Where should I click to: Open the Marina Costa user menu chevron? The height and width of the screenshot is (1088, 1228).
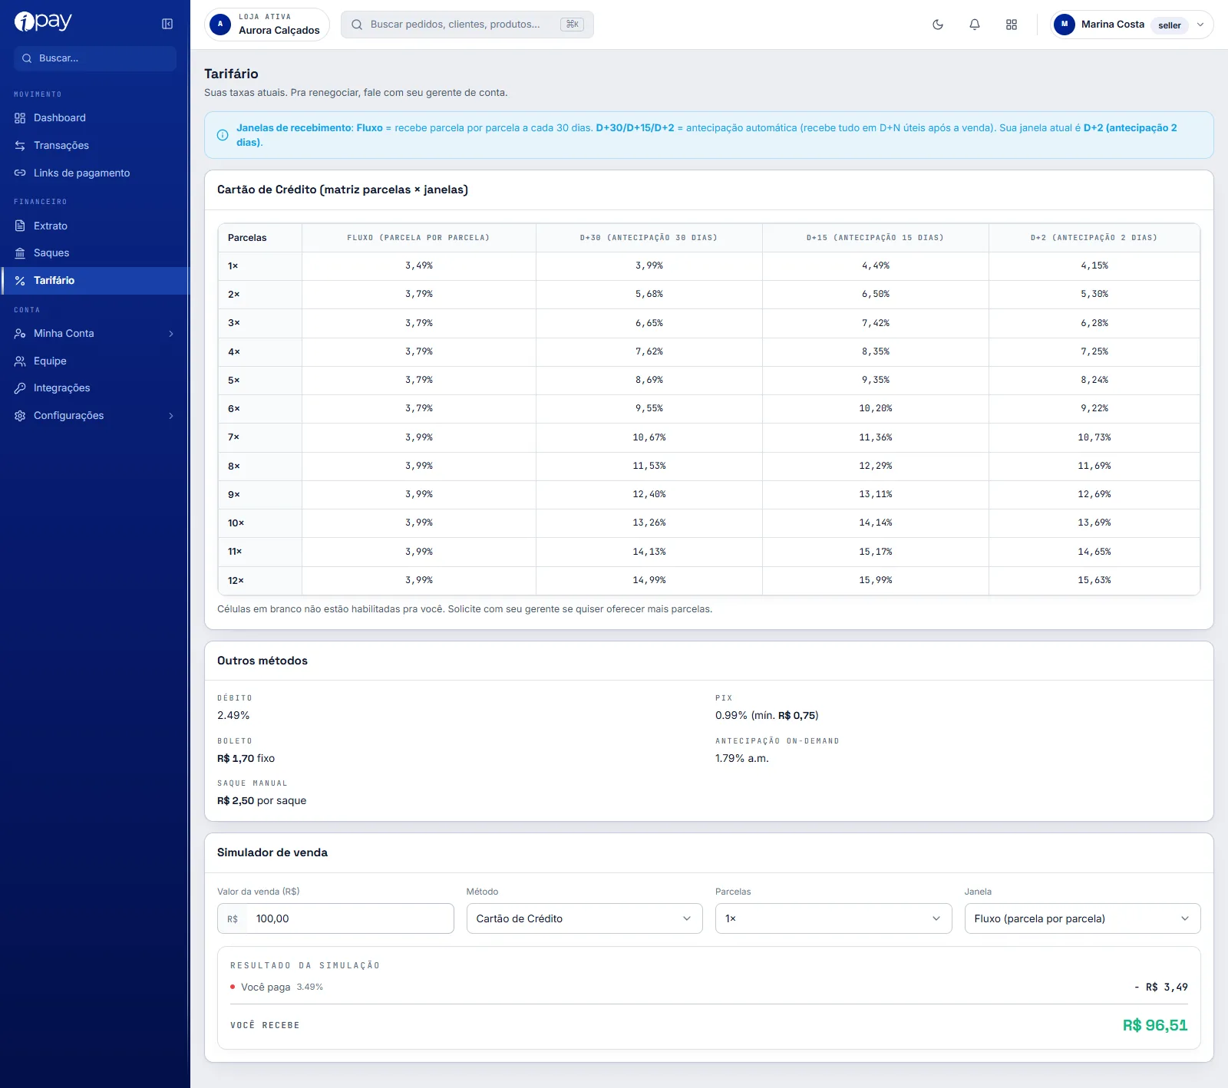tap(1200, 25)
